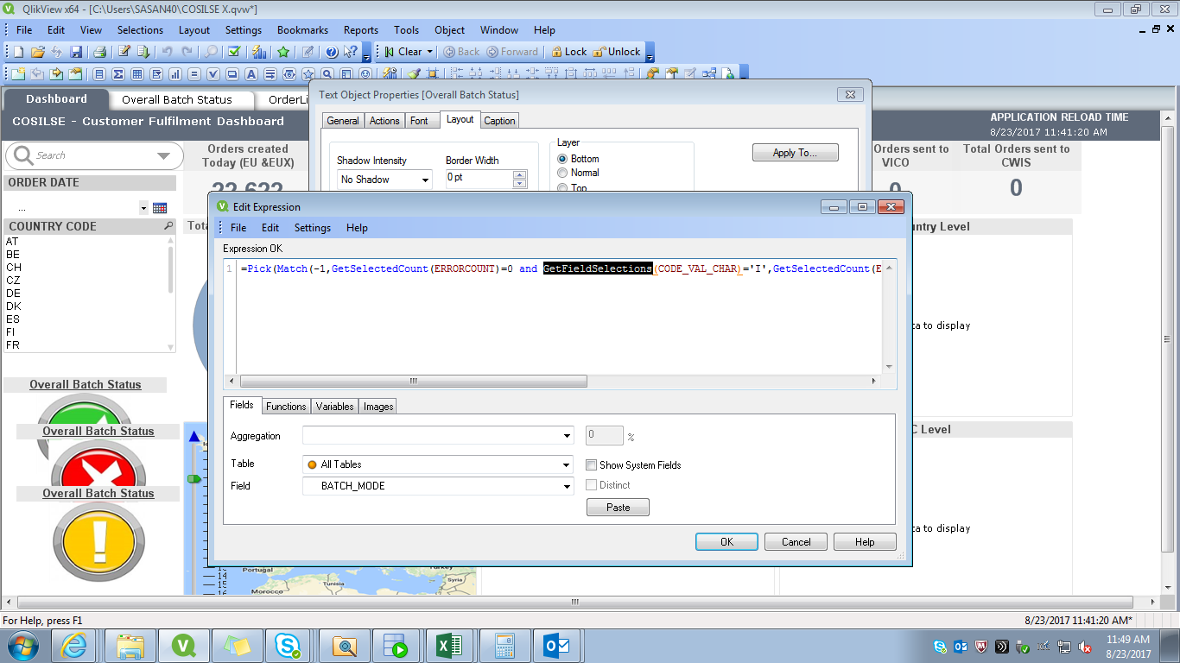This screenshot has height=663, width=1180.
Task: Click OK in Edit Expression dialog
Action: point(726,542)
